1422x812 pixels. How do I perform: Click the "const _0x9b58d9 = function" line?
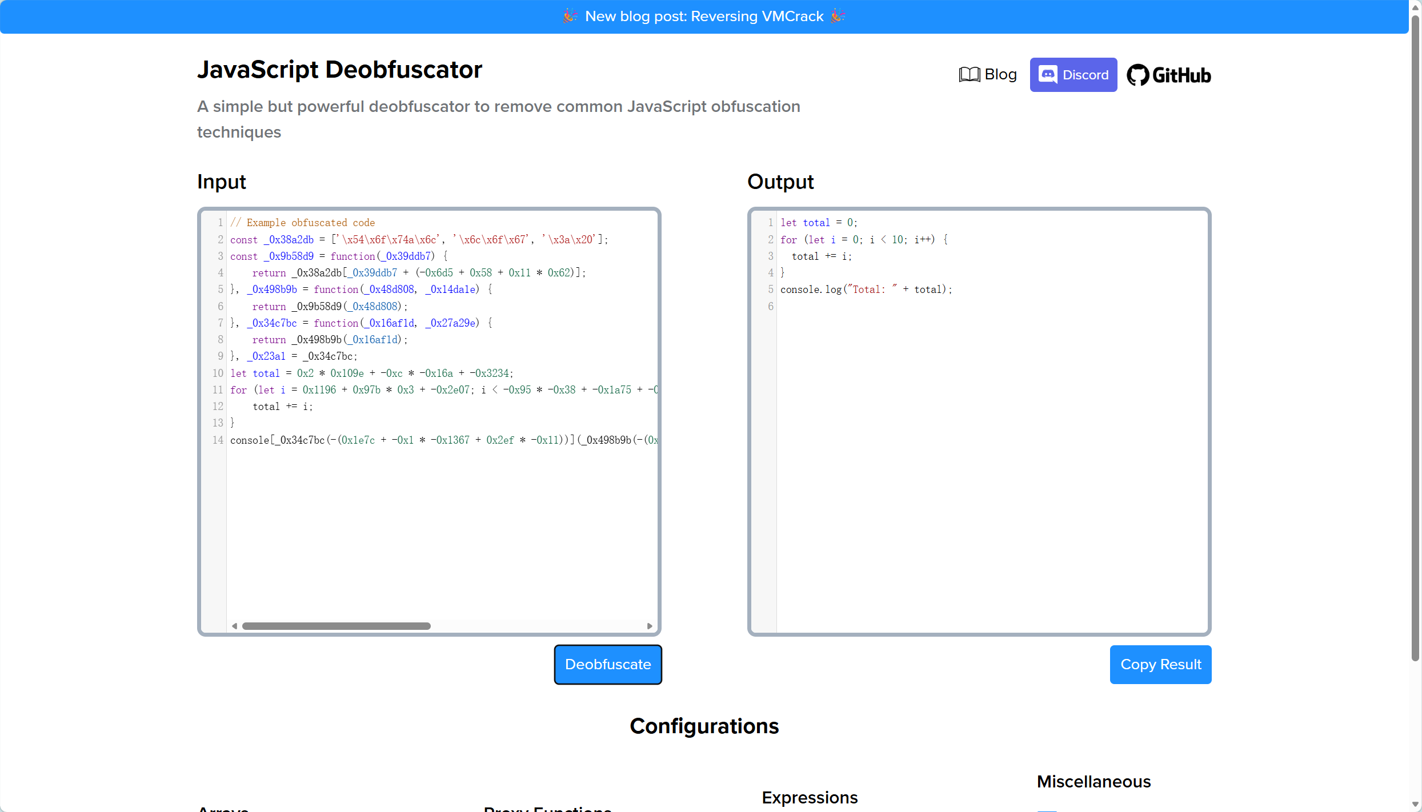coord(339,256)
